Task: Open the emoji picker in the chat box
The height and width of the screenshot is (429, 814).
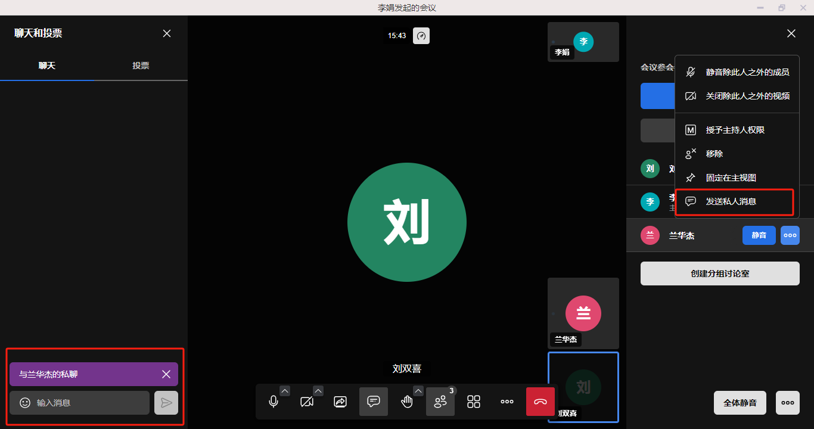Action: point(25,403)
